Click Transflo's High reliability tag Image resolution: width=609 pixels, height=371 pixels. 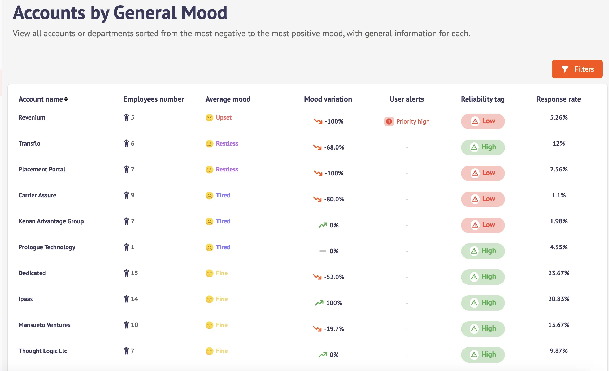pyautogui.click(x=483, y=147)
